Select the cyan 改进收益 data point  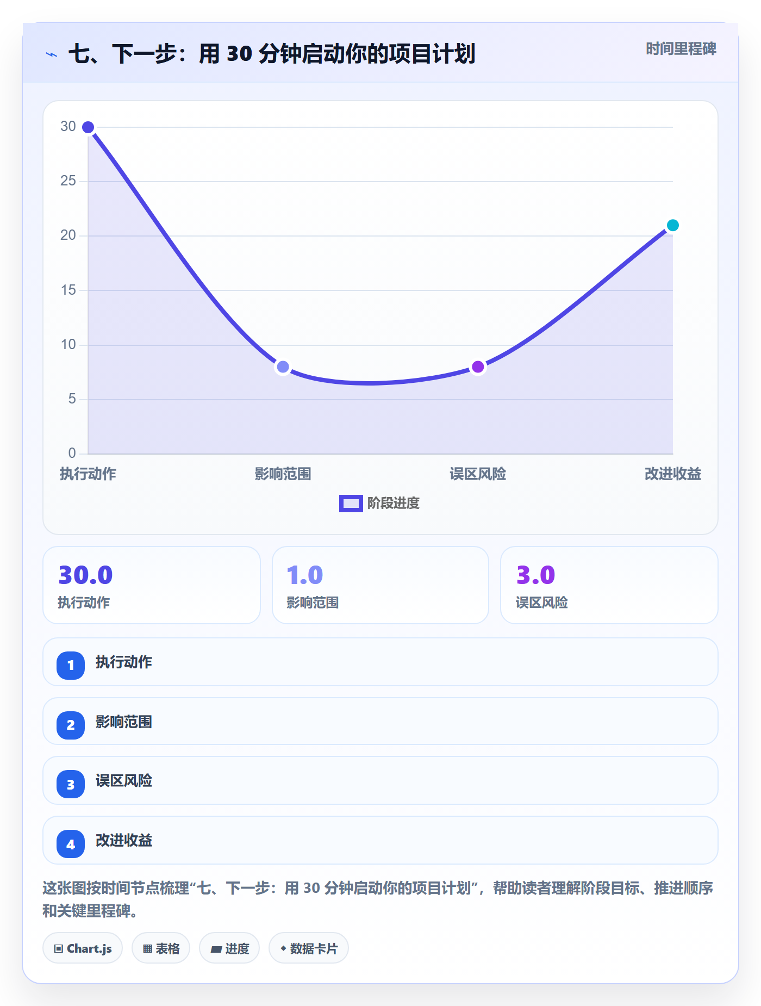point(672,225)
